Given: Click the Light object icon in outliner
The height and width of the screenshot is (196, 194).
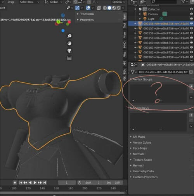Looking at the screenshot, I should click(x=145, y=19).
